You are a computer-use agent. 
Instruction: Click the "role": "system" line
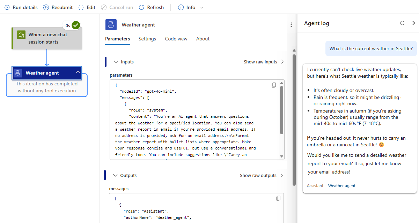(148, 110)
